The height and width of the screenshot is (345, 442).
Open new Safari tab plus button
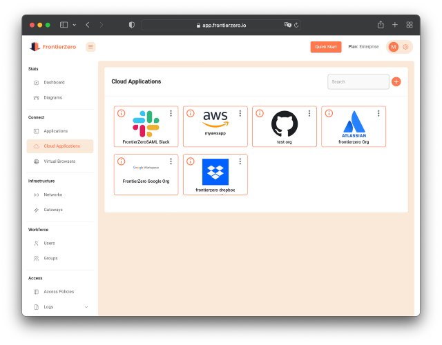tap(395, 25)
